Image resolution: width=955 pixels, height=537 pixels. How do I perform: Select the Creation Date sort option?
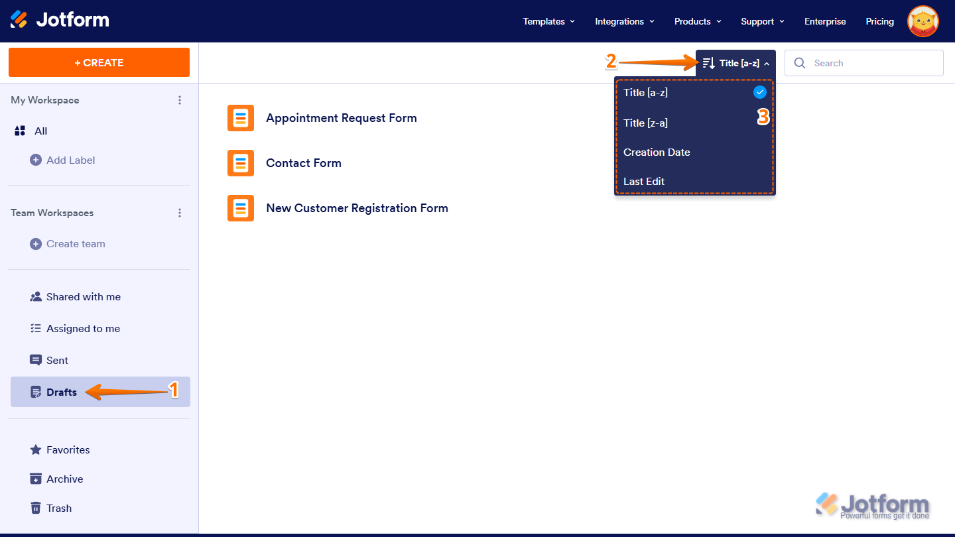pyautogui.click(x=657, y=152)
